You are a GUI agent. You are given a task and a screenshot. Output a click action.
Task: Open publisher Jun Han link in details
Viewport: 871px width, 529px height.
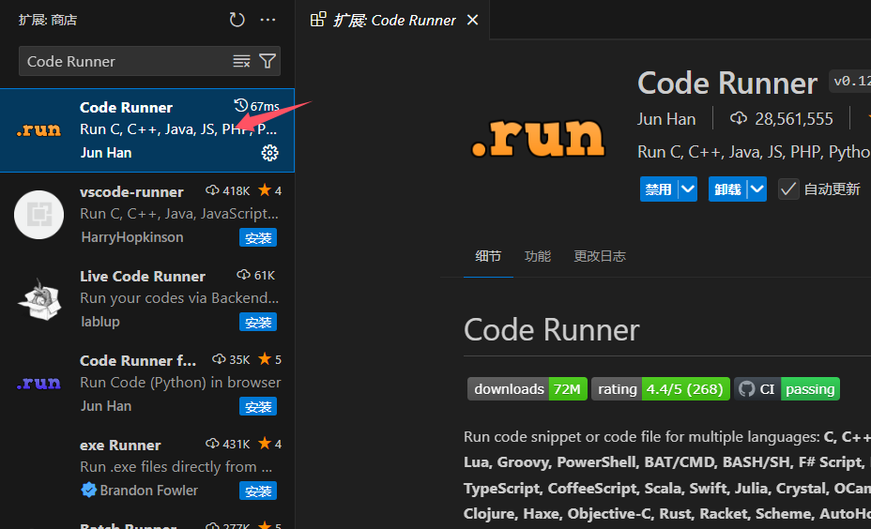[x=666, y=119]
